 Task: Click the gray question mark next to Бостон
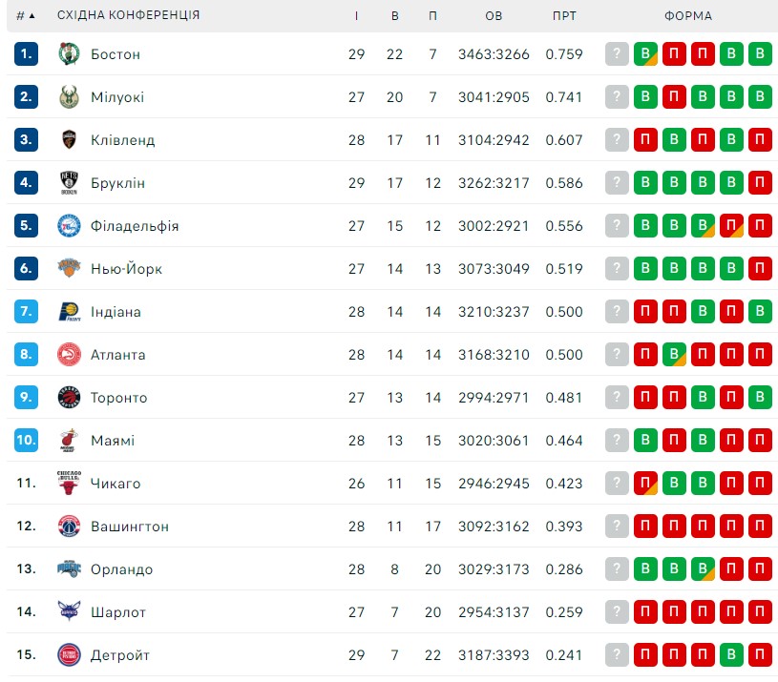pos(617,53)
